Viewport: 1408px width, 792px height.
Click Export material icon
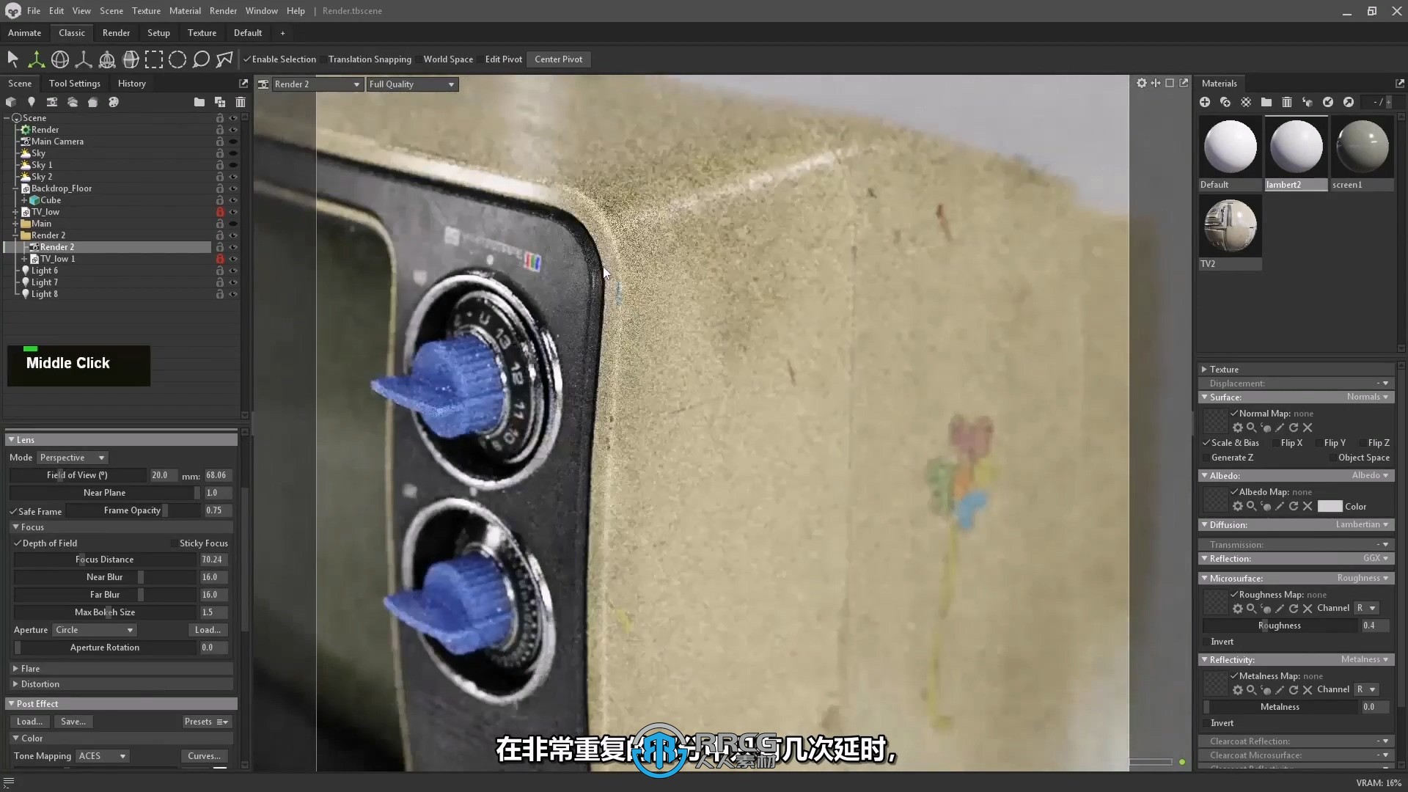coord(1349,102)
